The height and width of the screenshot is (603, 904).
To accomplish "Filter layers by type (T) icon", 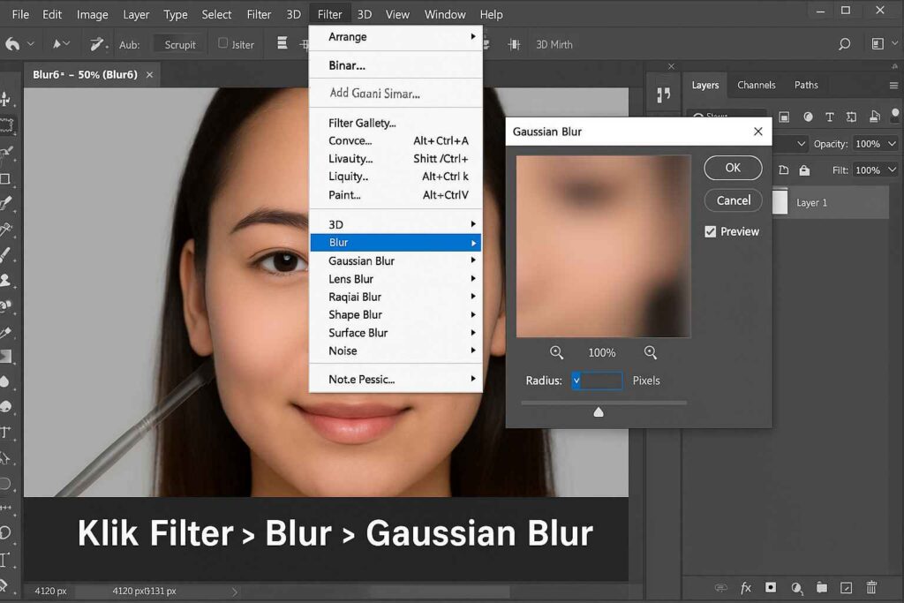I will 830,117.
